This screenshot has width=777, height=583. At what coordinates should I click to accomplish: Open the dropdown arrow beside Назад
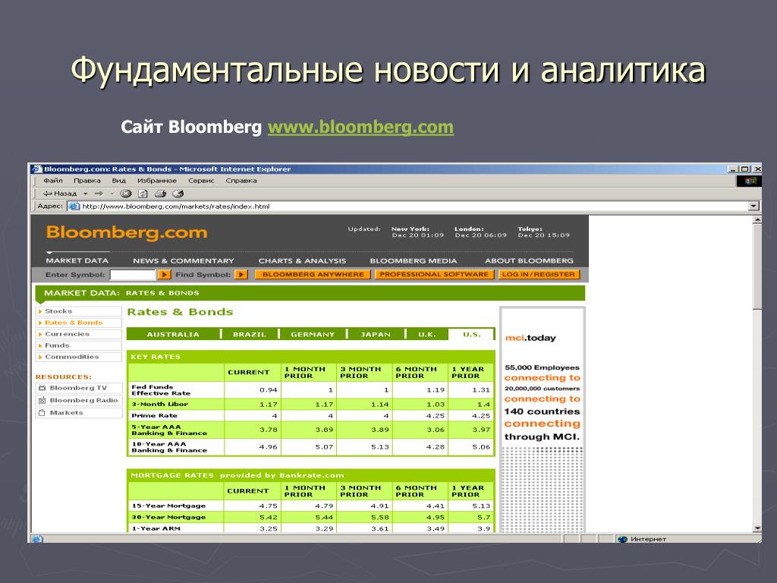coord(85,194)
